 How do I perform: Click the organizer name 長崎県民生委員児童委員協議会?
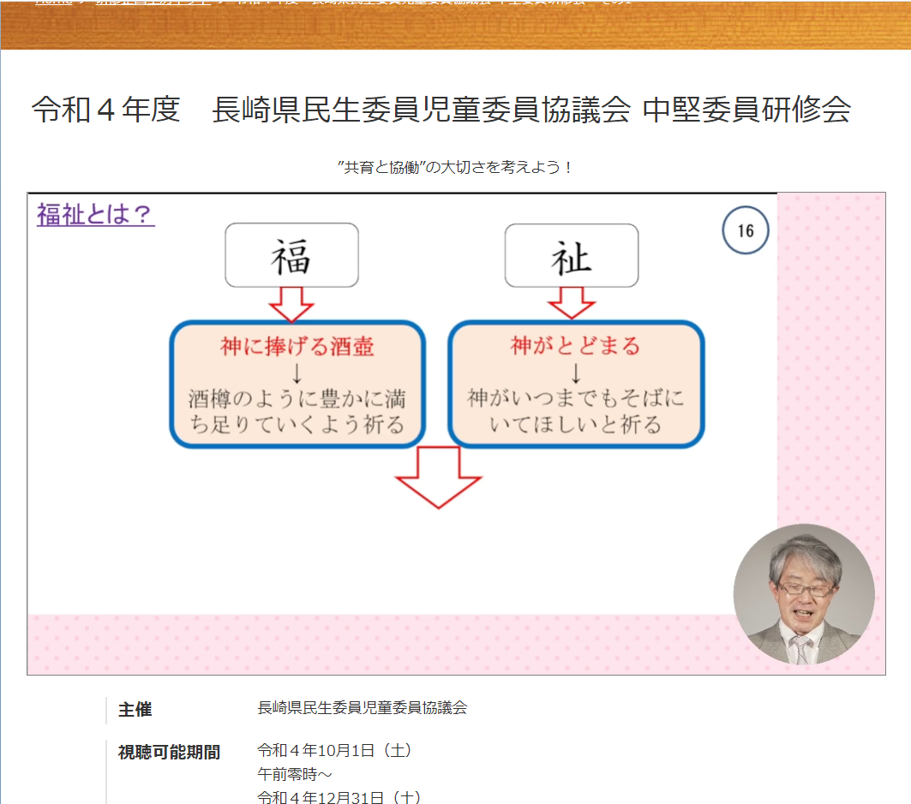[362, 707]
